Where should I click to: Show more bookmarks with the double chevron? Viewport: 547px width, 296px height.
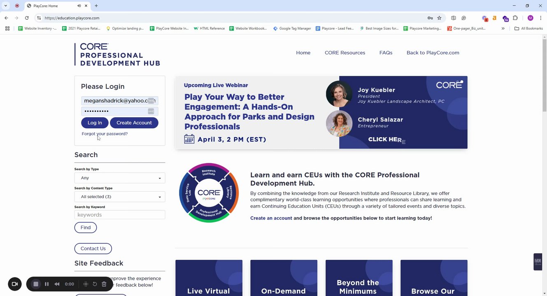point(503,28)
